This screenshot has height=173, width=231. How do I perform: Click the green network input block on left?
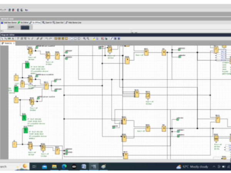[x=27, y=66]
